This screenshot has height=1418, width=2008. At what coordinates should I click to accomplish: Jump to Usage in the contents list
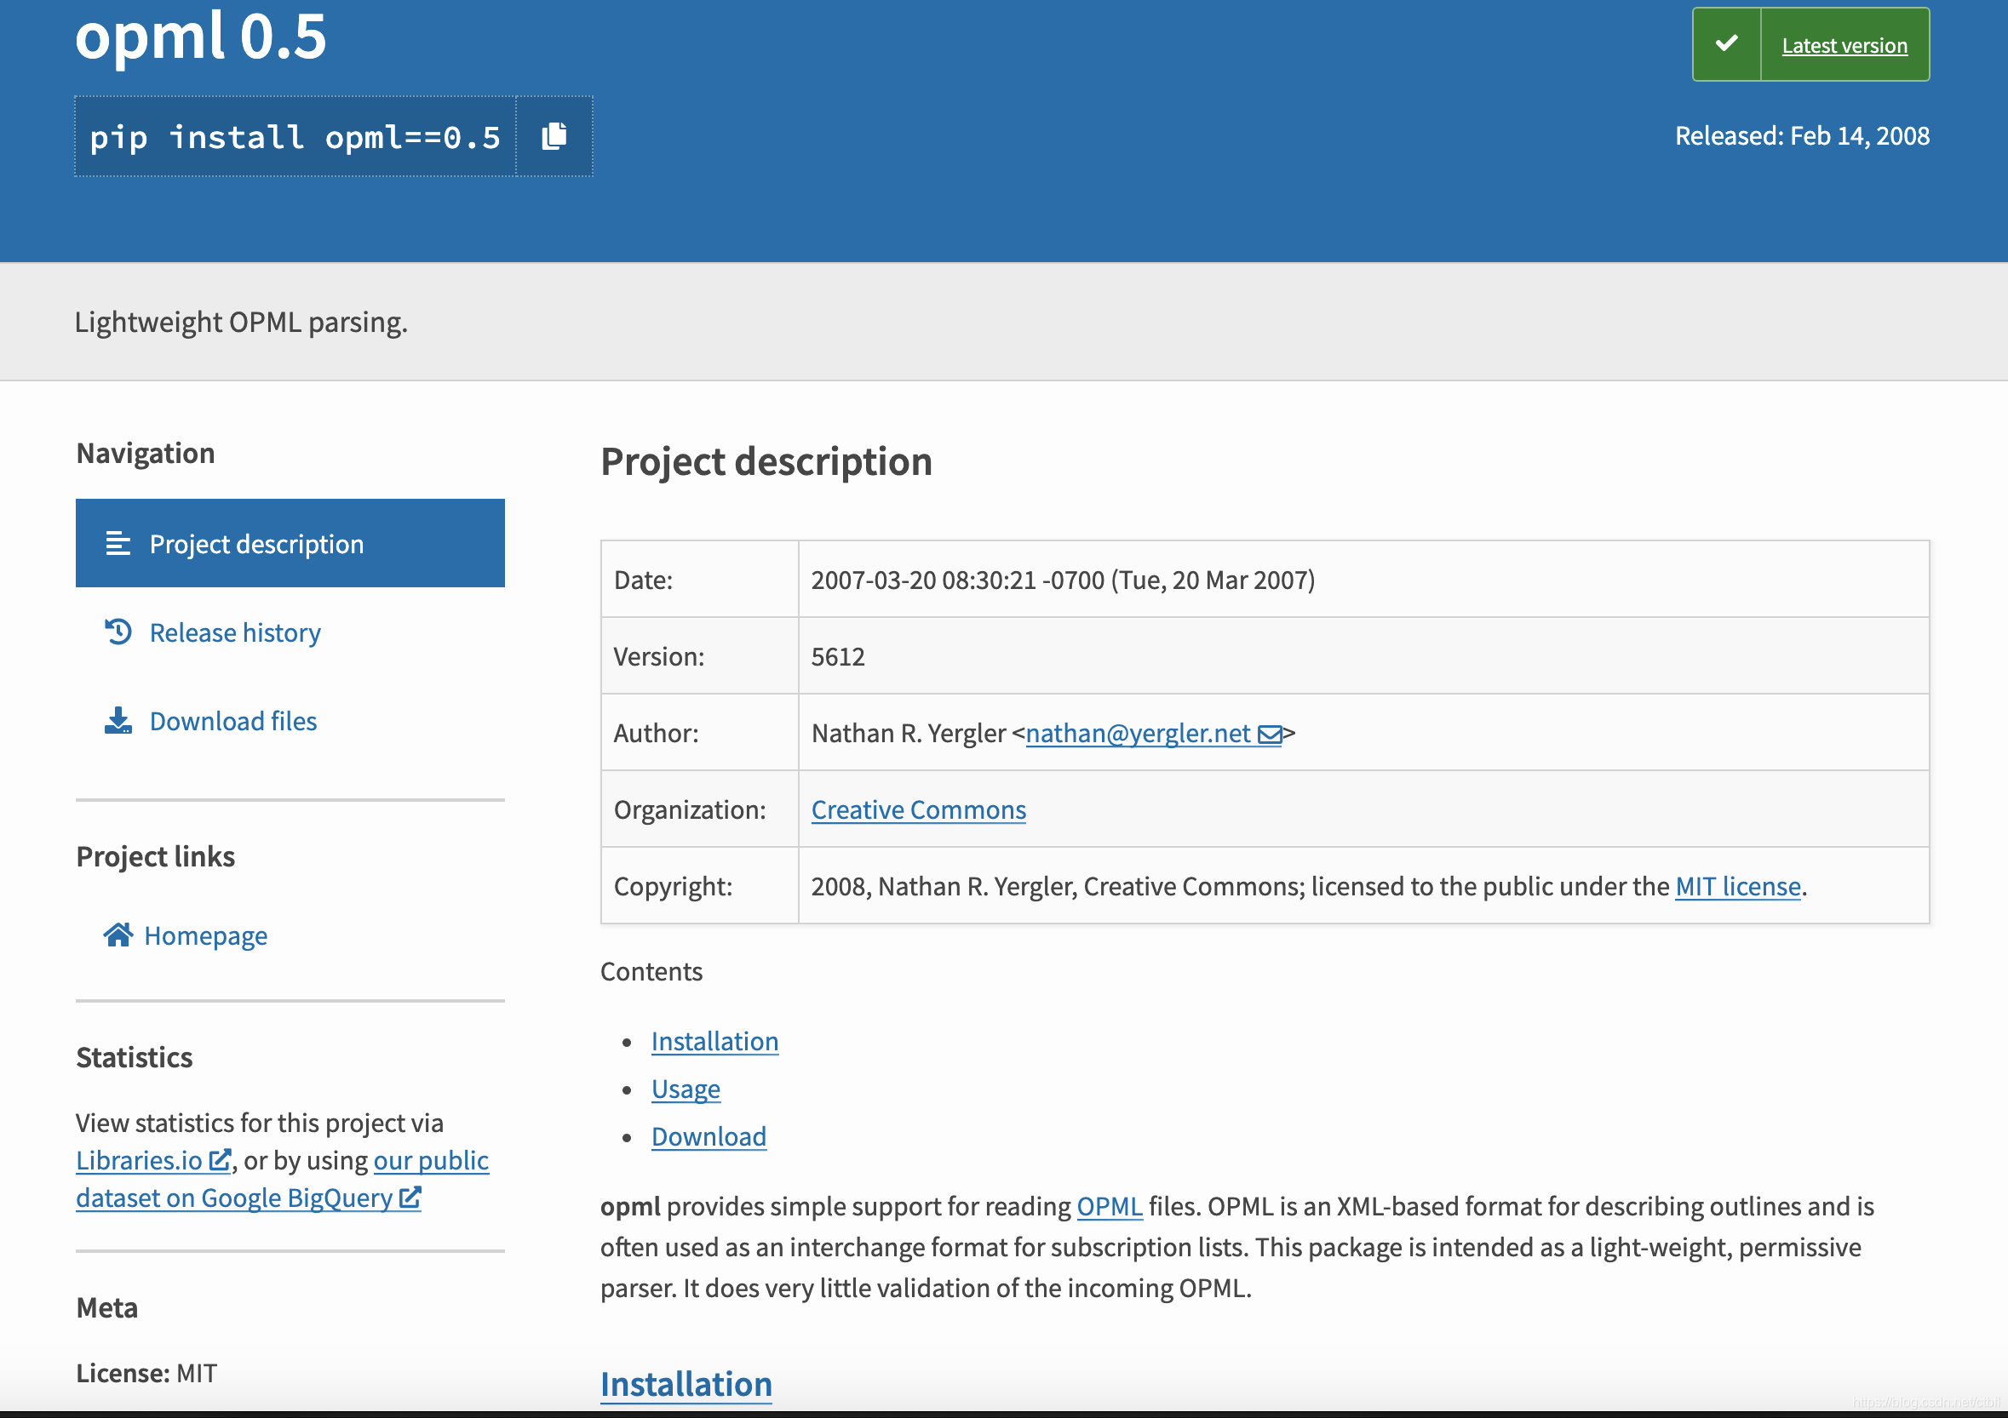[686, 1089]
